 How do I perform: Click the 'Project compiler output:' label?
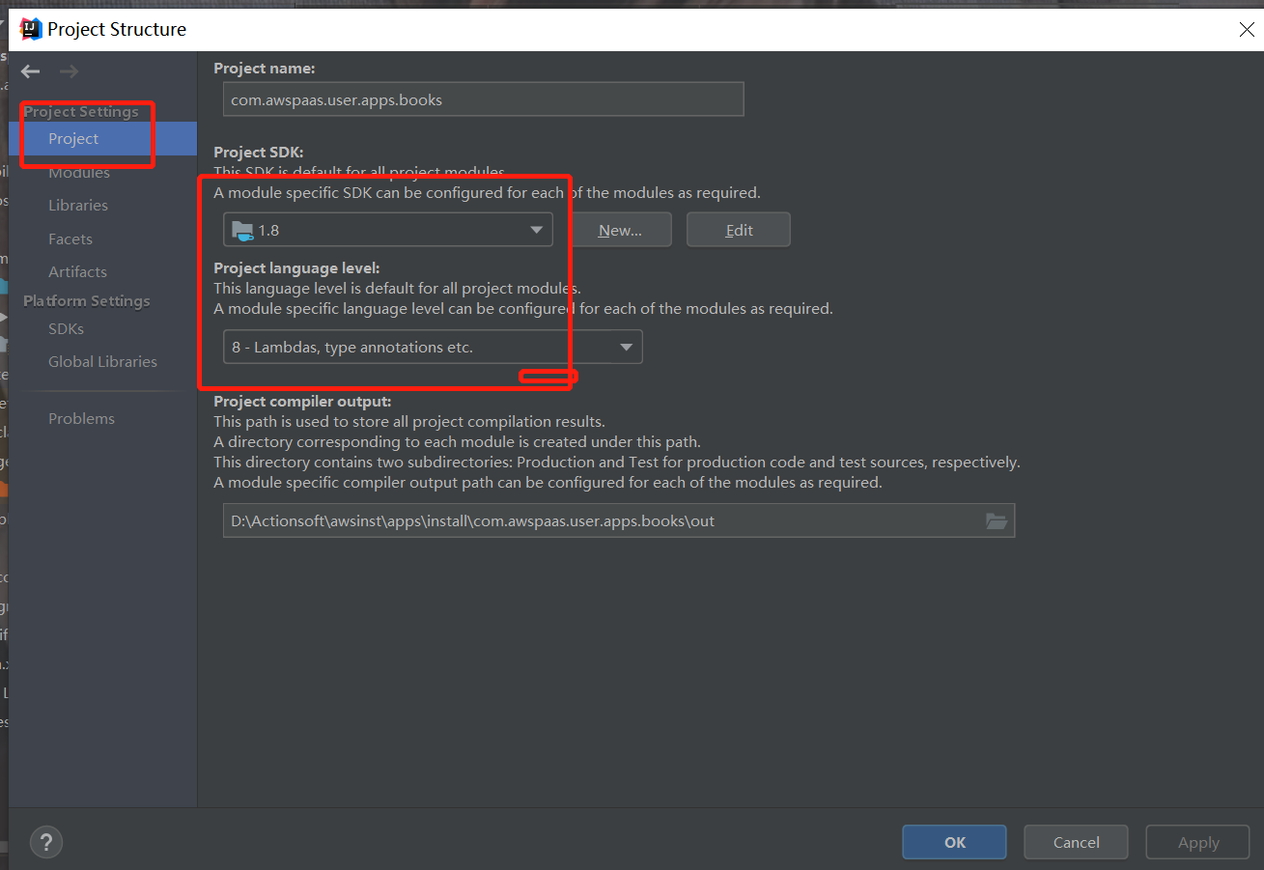click(302, 401)
